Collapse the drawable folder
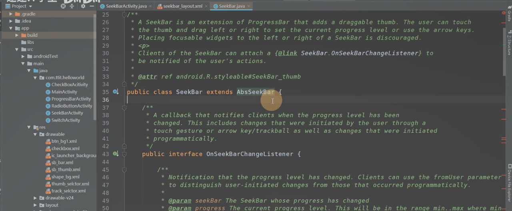The width and height of the screenshot is (512, 211). pyautogui.click(x=36, y=134)
